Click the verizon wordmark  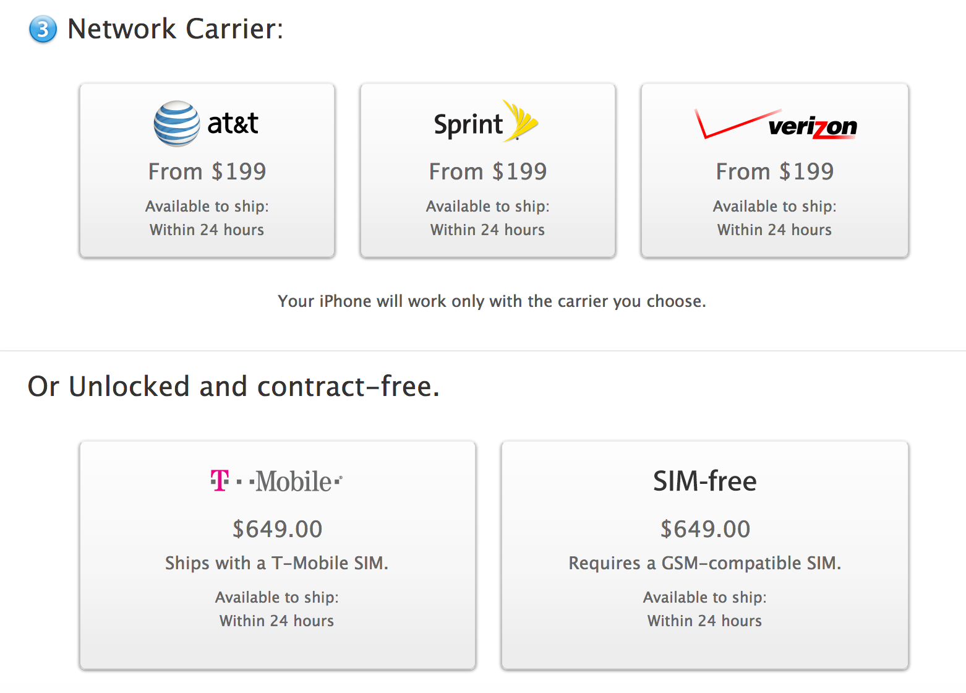coord(813,127)
